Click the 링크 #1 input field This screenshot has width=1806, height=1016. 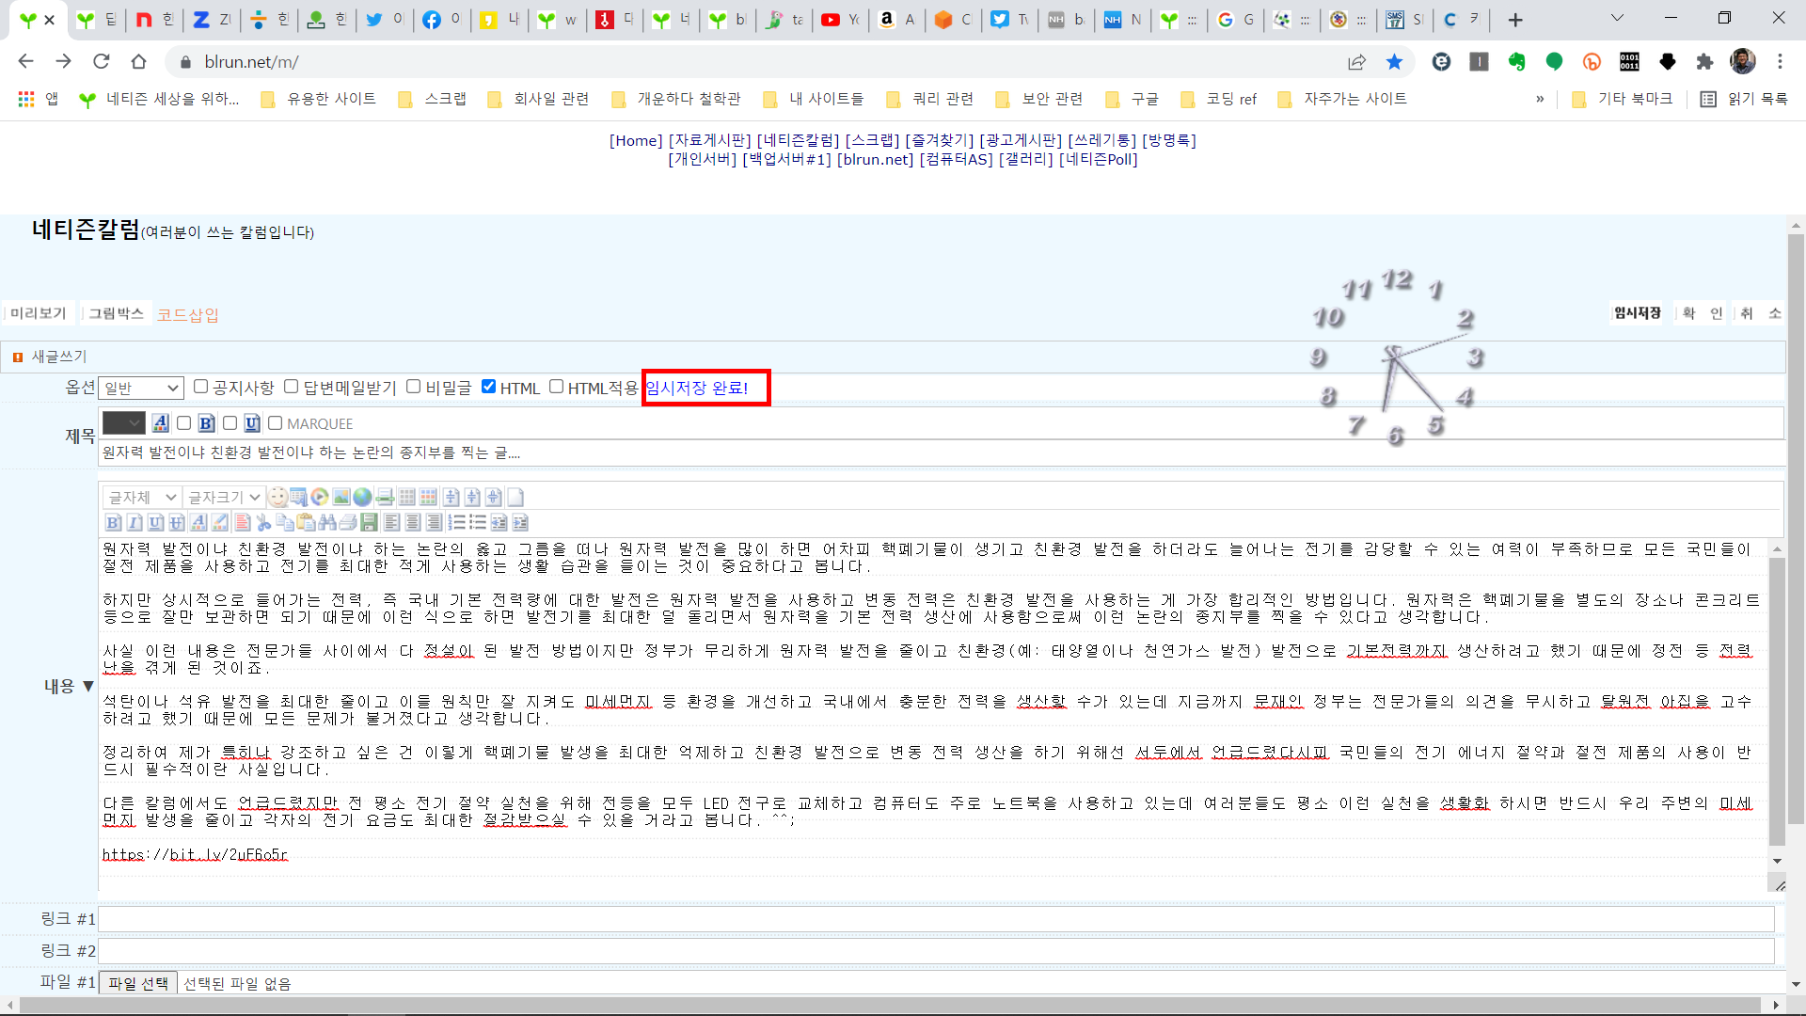coord(936,919)
